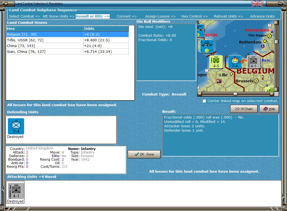Open Help

pos(269,109)
